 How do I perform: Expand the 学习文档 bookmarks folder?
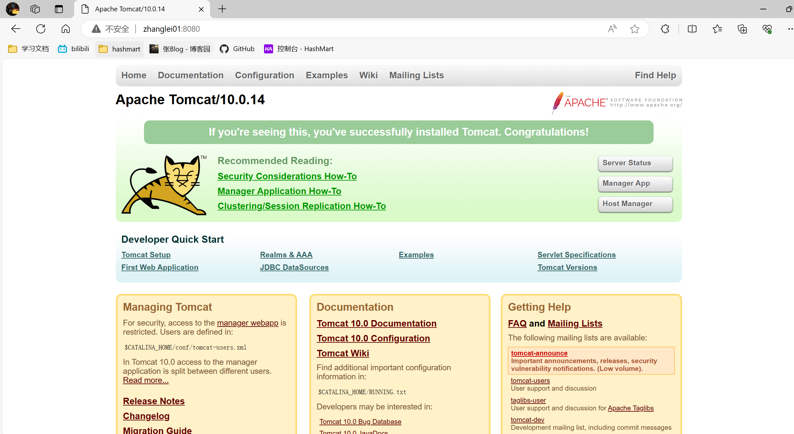pos(28,49)
